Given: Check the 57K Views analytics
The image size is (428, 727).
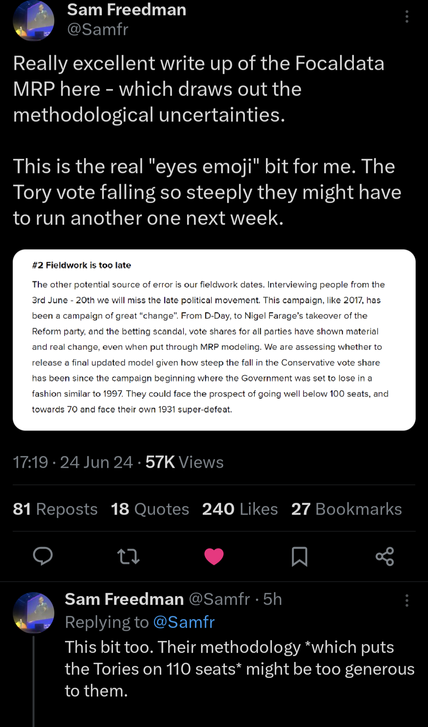Looking at the screenshot, I should click(184, 462).
